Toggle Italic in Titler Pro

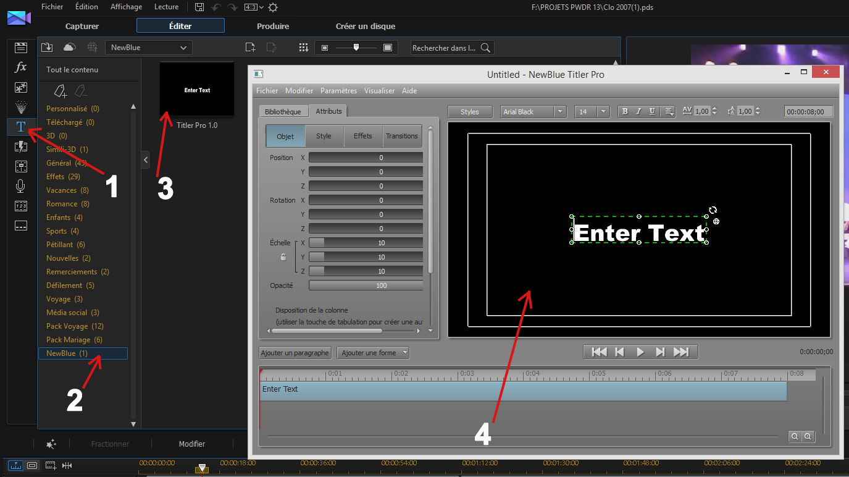tap(638, 111)
